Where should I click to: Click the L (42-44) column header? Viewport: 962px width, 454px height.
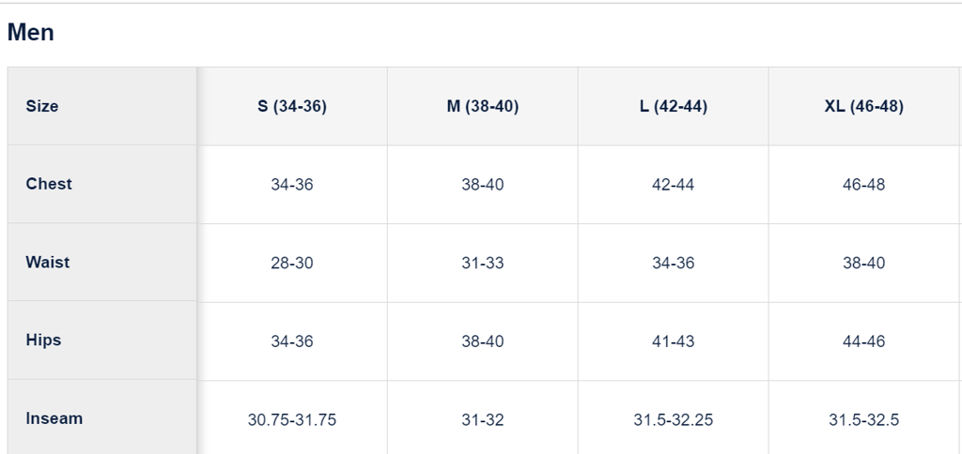(x=674, y=106)
